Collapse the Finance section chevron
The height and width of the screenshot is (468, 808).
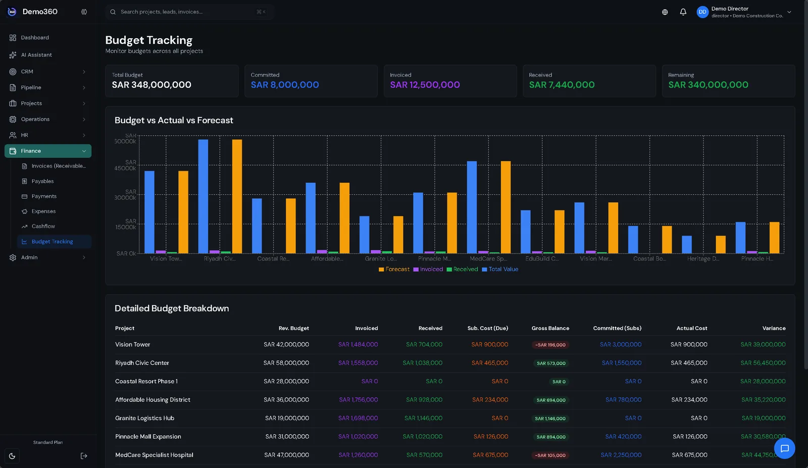pyautogui.click(x=84, y=151)
